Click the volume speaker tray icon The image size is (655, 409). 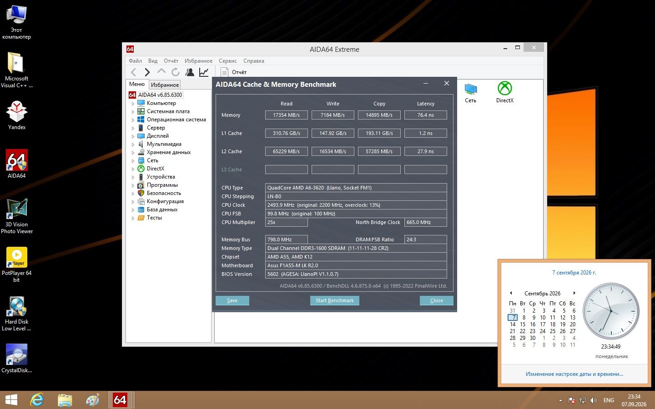593,400
